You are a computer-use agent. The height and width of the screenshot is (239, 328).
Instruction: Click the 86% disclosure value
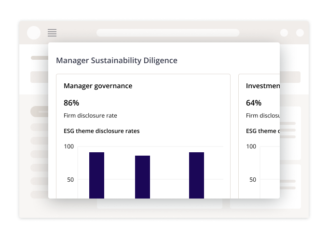tap(71, 103)
